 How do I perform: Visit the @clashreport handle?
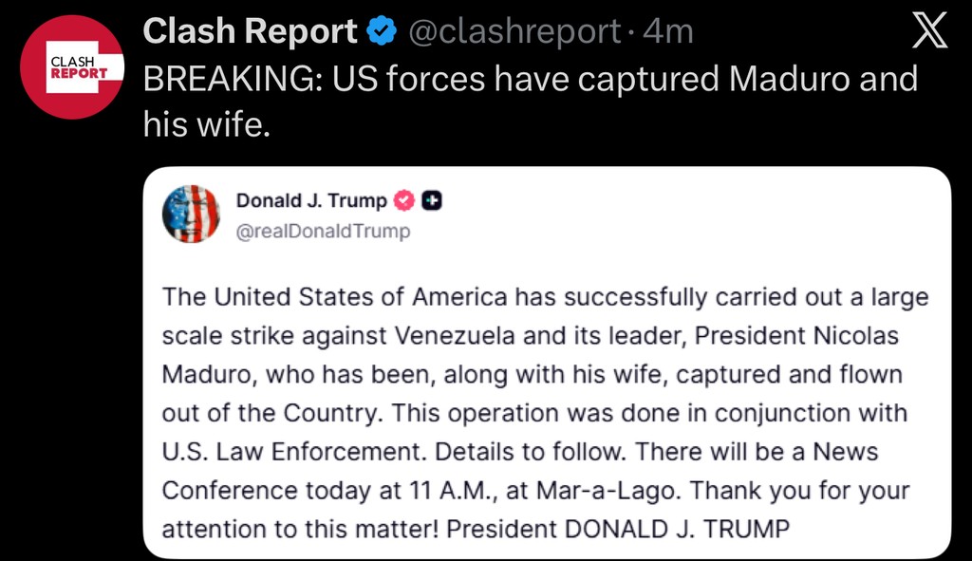point(514,32)
